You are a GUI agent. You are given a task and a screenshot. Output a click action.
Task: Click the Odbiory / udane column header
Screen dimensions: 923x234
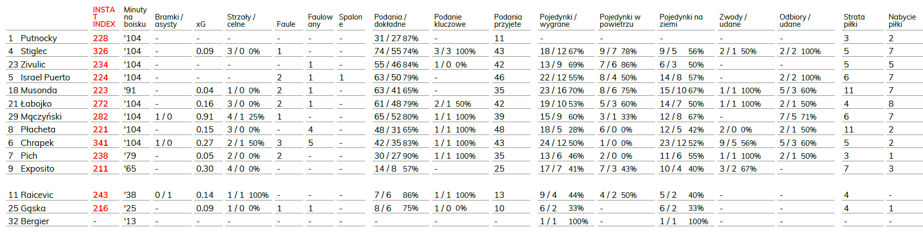click(795, 21)
